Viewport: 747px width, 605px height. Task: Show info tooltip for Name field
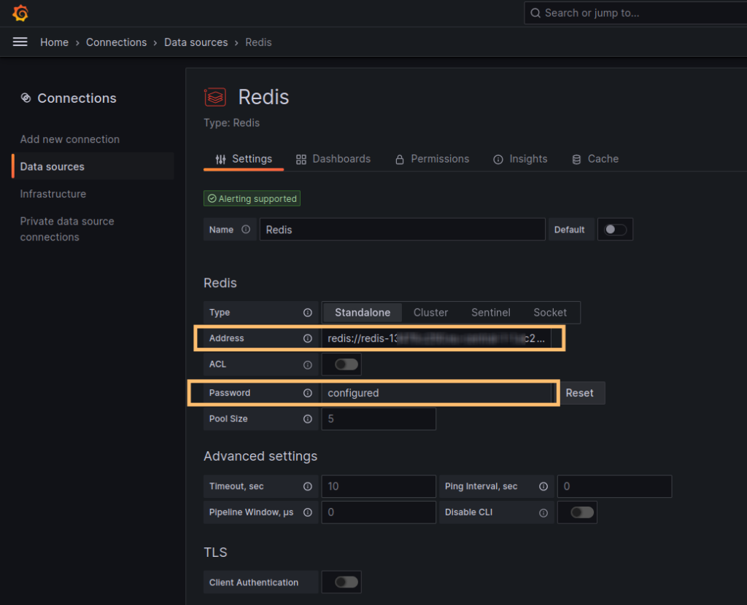pos(246,230)
